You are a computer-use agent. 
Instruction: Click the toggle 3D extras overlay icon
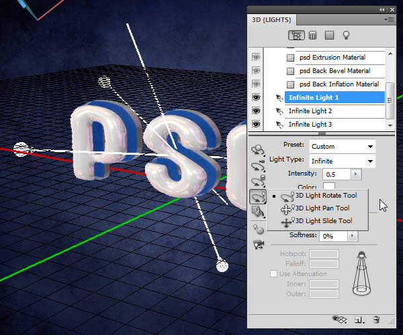pyautogui.click(x=339, y=320)
